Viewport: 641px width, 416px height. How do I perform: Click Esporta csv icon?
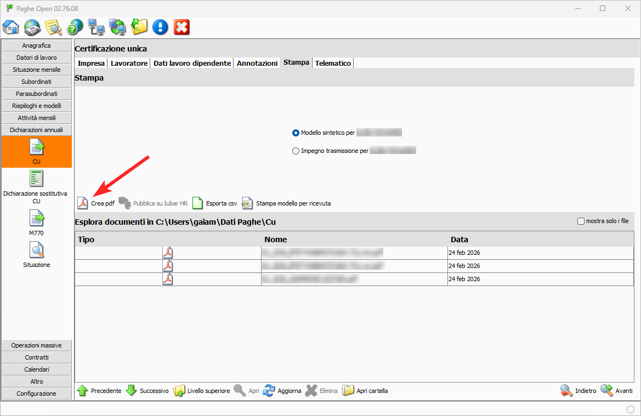[197, 203]
